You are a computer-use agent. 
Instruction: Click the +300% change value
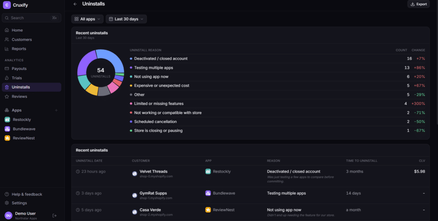(418, 104)
